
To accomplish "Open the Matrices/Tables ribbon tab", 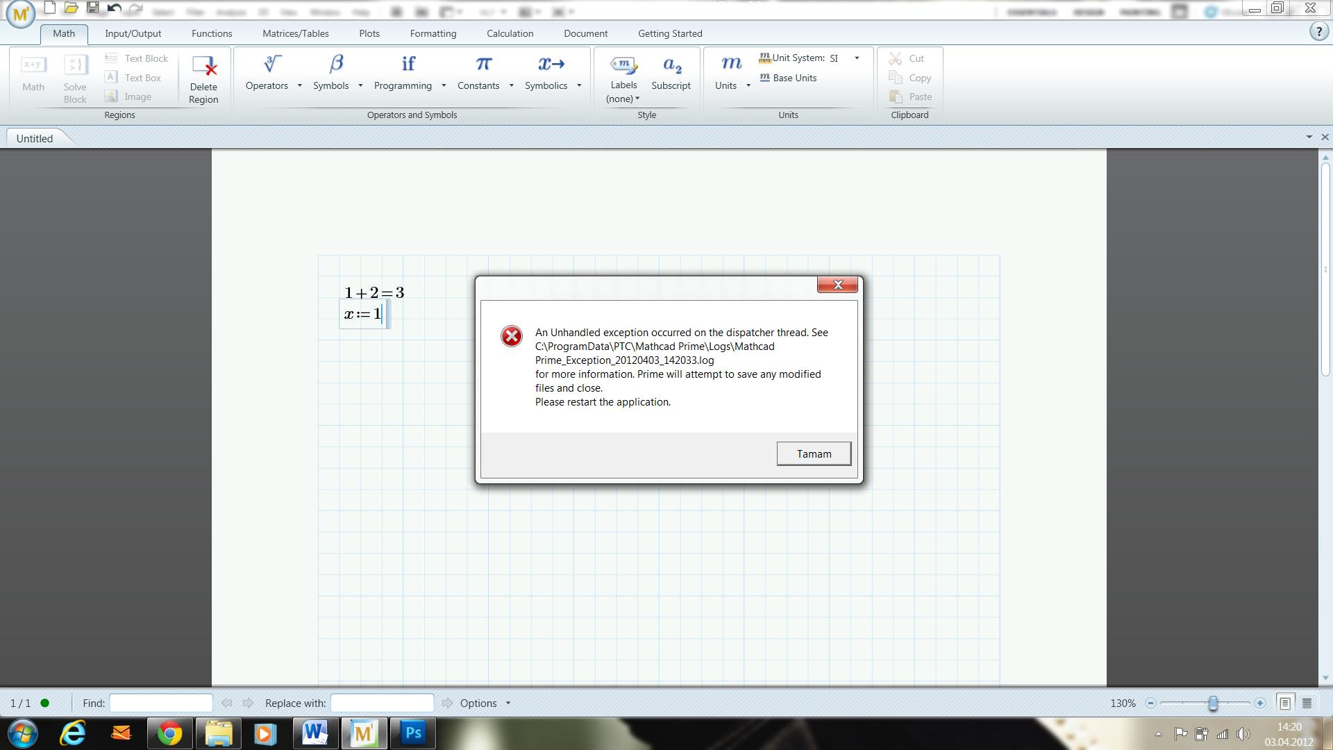I will [296, 33].
